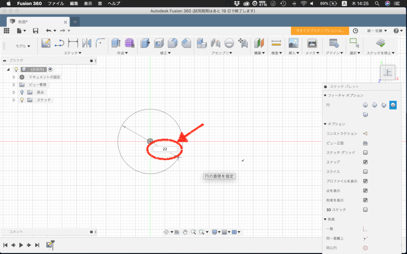Expand the スケッチ tree node
Viewport: 407px width, 254px height.
[14, 100]
